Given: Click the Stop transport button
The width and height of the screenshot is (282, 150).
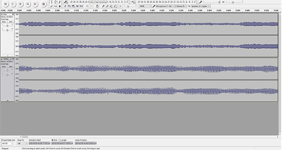Looking at the screenshot, I should (x=20, y=4).
